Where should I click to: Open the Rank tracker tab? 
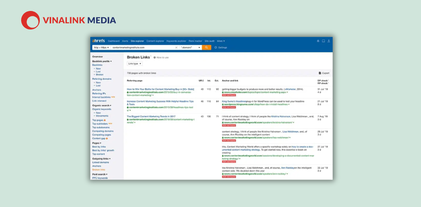pyautogui.click(x=195, y=41)
